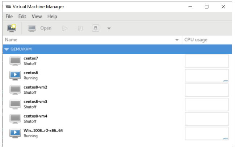
Task: Click the Pause VM icon in toolbar
Action: point(80,28)
